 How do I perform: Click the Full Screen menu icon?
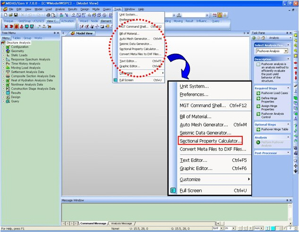pos(173,191)
